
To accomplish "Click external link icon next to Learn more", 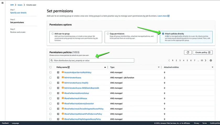I will [x=168, y=16].
